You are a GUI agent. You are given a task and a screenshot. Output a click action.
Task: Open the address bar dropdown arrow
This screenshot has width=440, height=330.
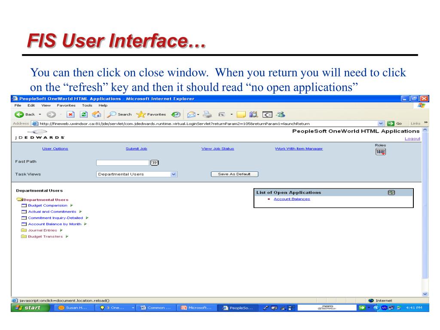(381, 123)
